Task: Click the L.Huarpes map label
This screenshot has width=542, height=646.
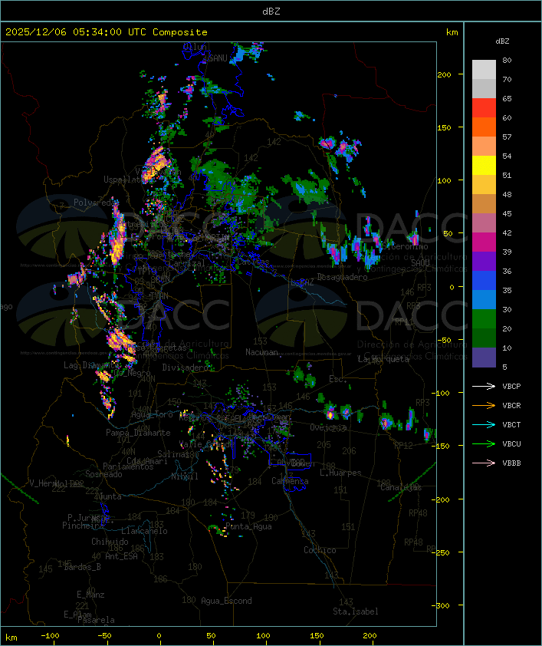Action: (x=340, y=473)
